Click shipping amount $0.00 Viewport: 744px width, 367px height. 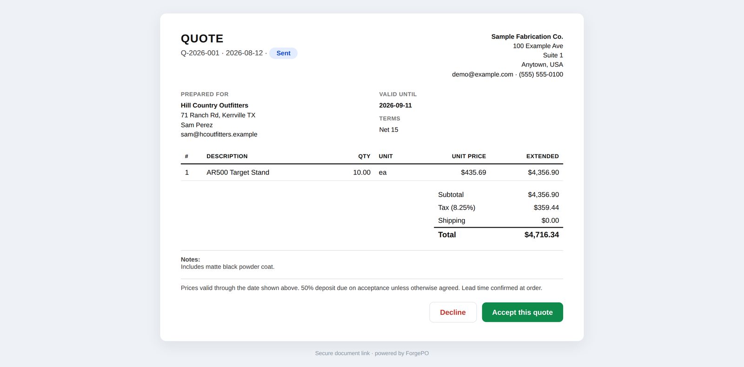550,220
